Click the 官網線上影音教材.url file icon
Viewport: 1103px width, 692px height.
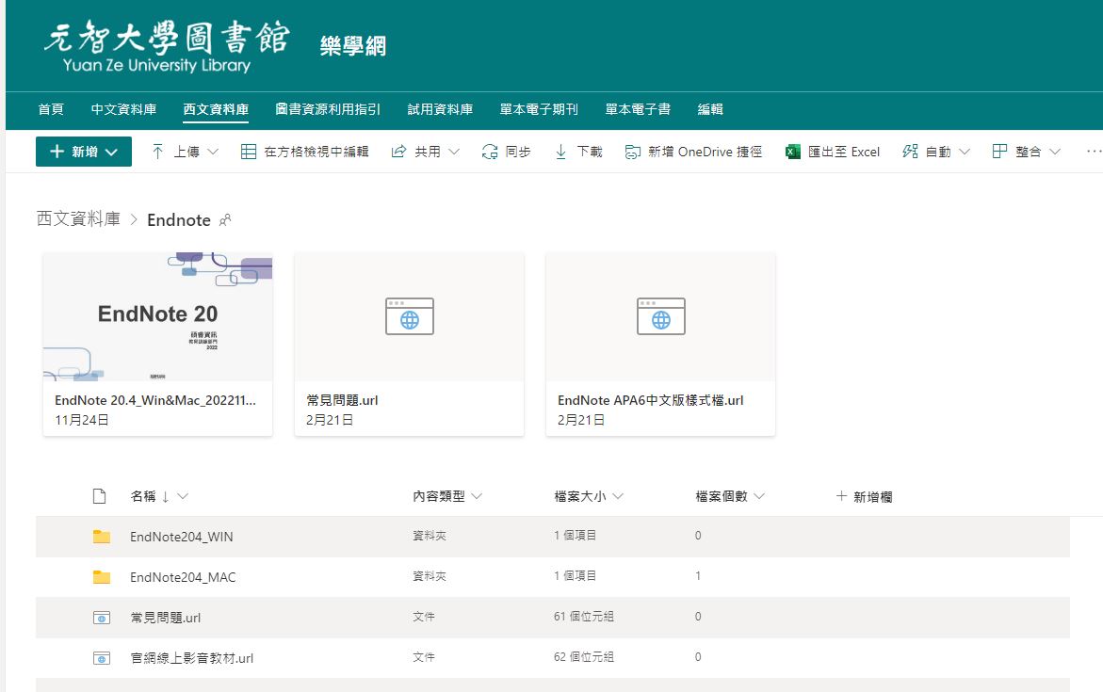tap(102, 658)
